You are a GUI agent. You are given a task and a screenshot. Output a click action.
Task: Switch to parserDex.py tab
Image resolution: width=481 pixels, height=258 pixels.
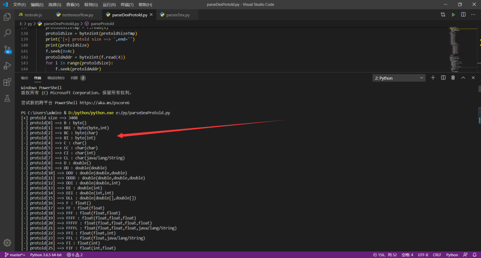pyautogui.click(x=177, y=15)
